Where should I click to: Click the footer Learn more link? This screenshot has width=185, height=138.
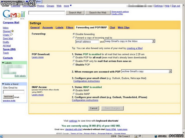pyautogui.click(x=122, y=129)
